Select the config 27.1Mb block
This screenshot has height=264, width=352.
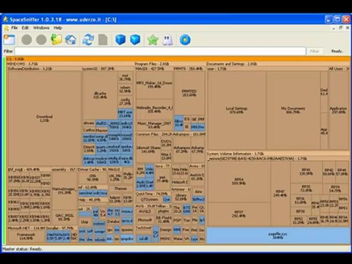(125, 102)
